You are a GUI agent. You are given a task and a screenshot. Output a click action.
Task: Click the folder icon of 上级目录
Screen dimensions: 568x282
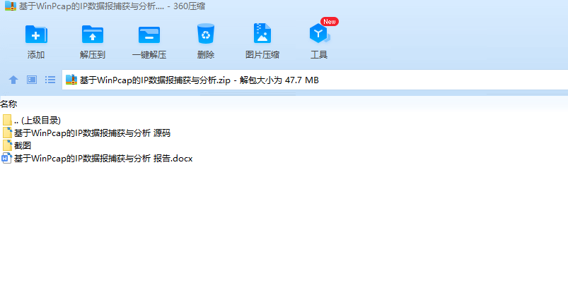pos(7,121)
